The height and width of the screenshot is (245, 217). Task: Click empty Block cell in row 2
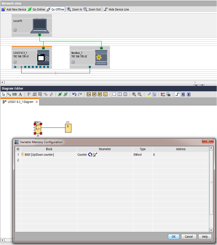point(49,160)
